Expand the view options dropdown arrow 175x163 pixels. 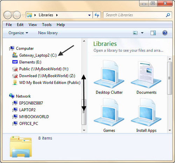coord(142,33)
